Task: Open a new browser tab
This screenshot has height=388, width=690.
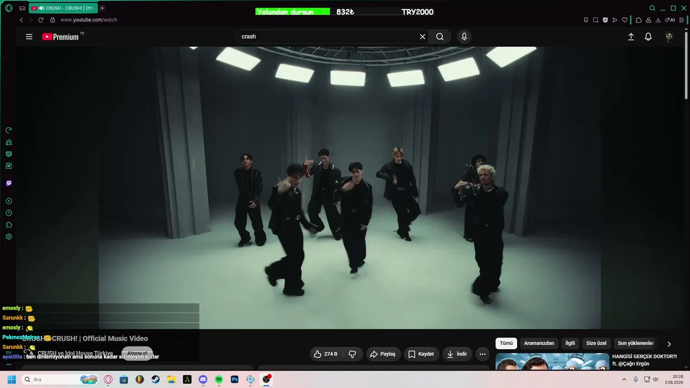Action: (x=102, y=8)
